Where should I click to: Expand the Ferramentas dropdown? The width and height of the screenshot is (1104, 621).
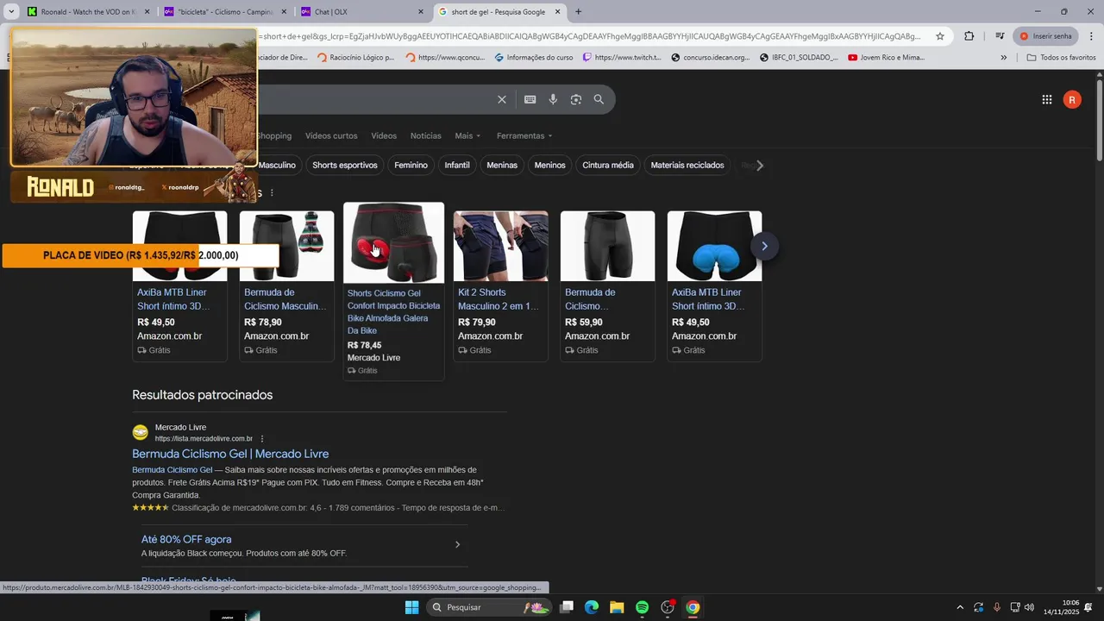[x=524, y=135]
